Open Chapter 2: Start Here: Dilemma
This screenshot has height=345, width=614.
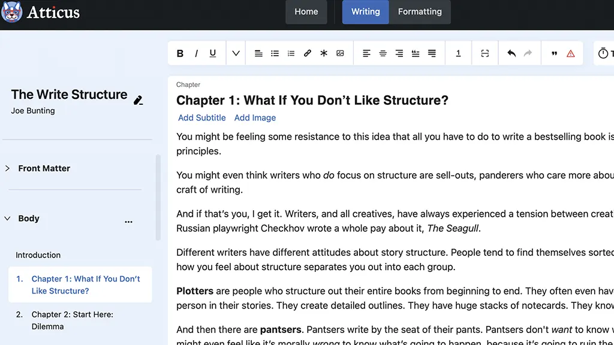72,320
